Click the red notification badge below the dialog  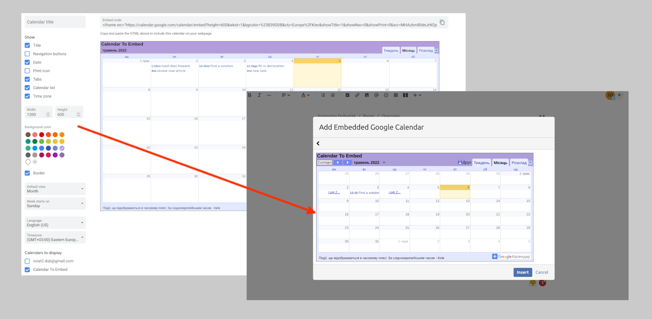[x=543, y=283]
